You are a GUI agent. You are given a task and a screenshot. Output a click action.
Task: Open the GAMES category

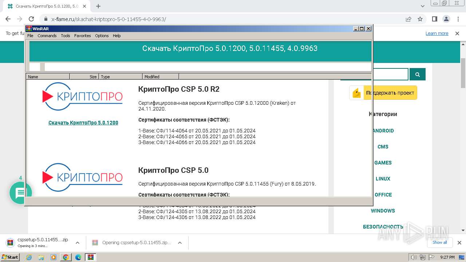pos(383,163)
